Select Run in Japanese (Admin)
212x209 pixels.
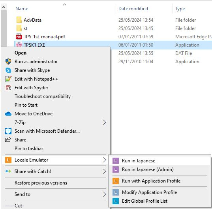160,169
